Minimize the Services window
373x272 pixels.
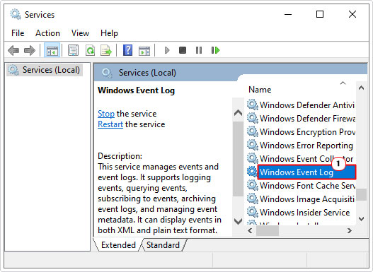(x=288, y=14)
